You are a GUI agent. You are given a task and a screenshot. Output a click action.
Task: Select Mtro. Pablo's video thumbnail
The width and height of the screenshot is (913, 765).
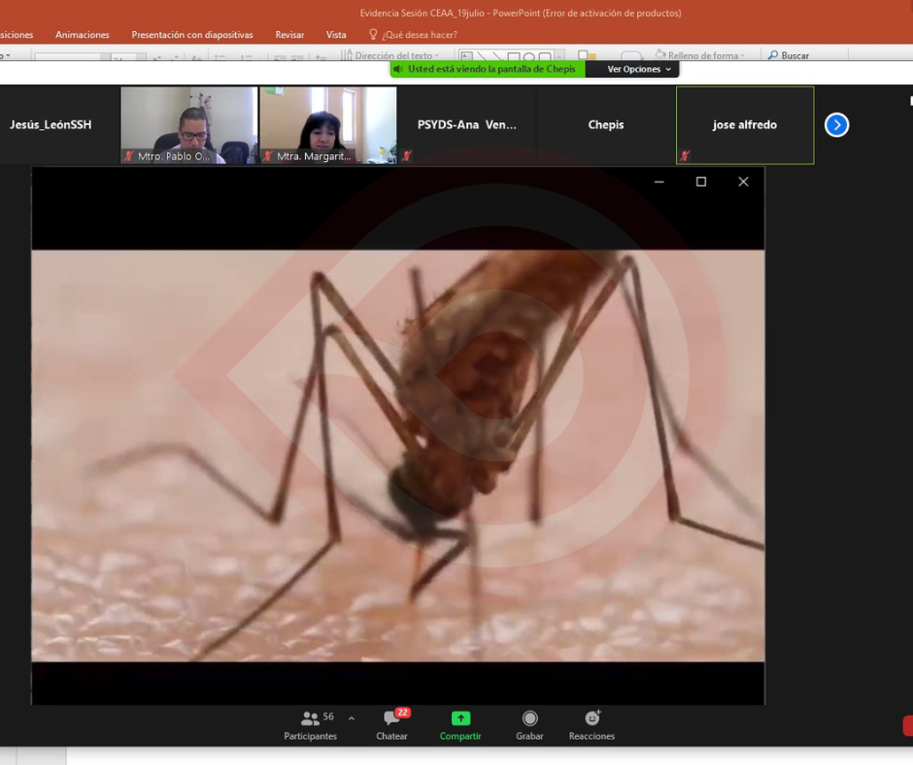point(188,125)
